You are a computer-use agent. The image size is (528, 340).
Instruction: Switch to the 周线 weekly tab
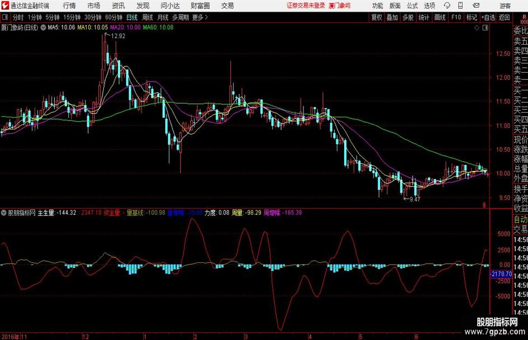(148, 17)
